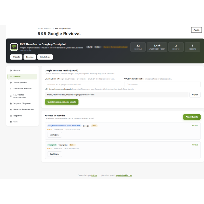This screenshot has height=204, width=204.
Task: Click the Fuentes list icon
Action: [x=11, y=76]
